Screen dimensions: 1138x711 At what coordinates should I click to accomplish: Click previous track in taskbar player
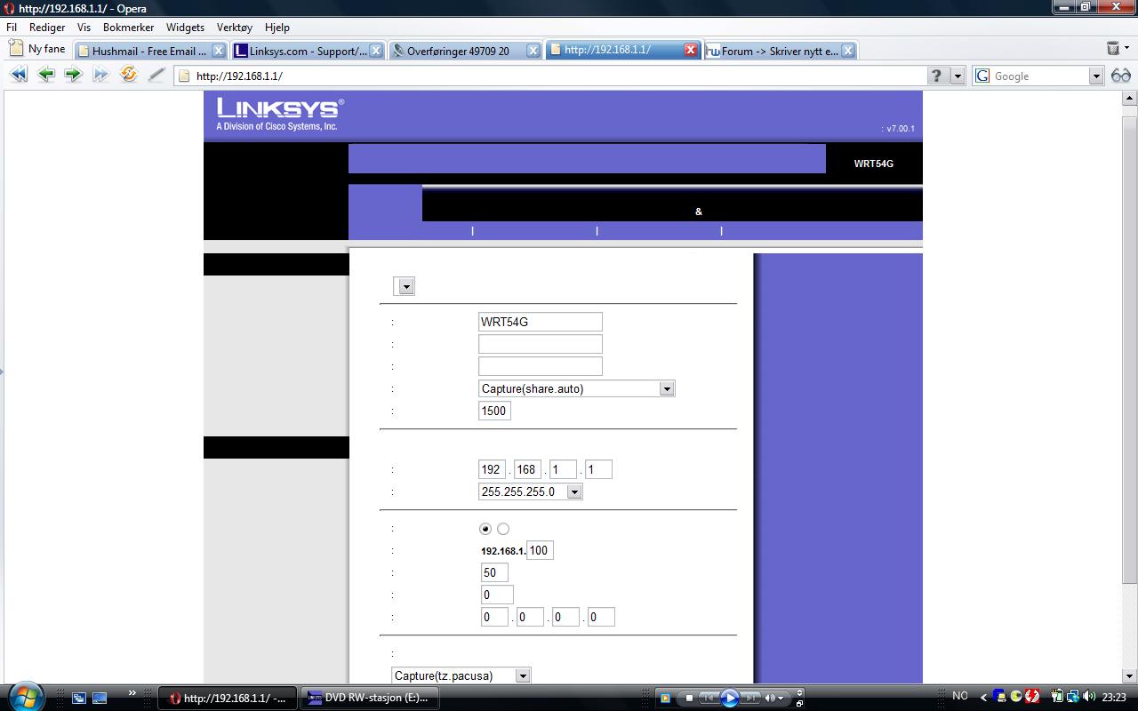pyautogui.click(x=709, y=698)
